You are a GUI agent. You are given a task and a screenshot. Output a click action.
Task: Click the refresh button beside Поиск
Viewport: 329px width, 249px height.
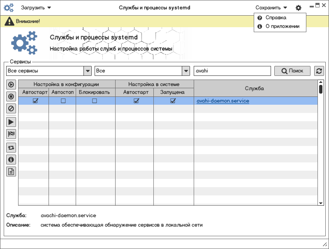(x=319, y=71)
